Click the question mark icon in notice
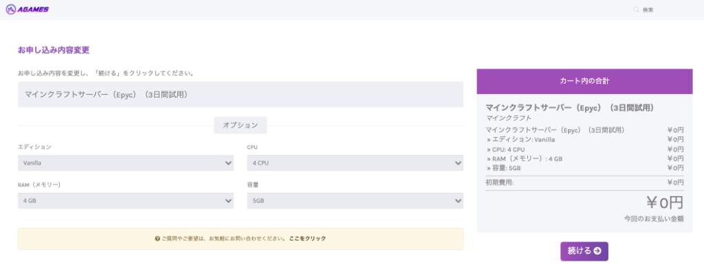 [x=157, y=239]
